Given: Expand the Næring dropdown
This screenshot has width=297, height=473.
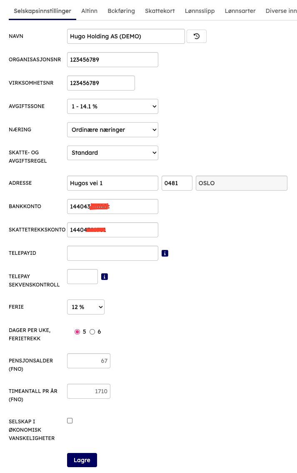Looking at the screenshot, I should [112, 130].
